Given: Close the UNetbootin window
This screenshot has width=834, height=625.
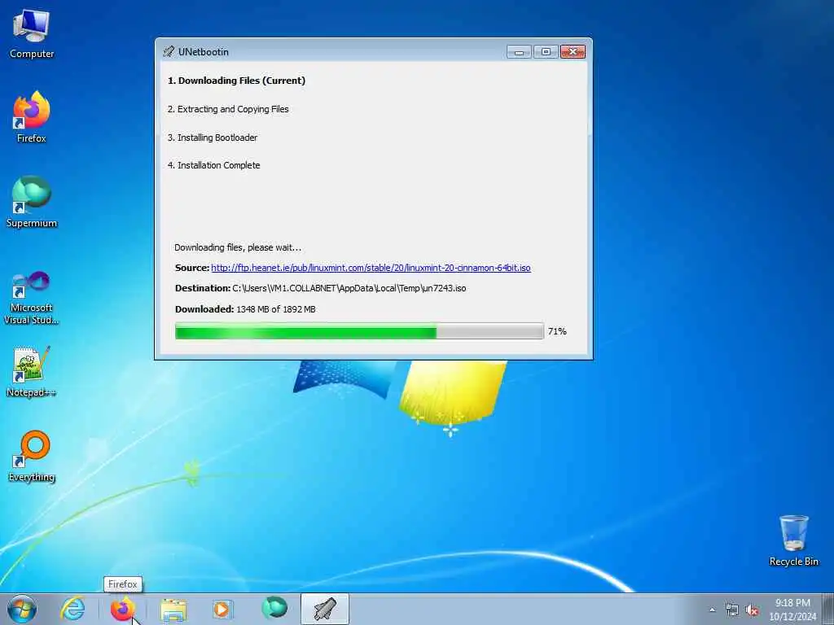Looking at the screenshot, I should click(x=573, y=51).
